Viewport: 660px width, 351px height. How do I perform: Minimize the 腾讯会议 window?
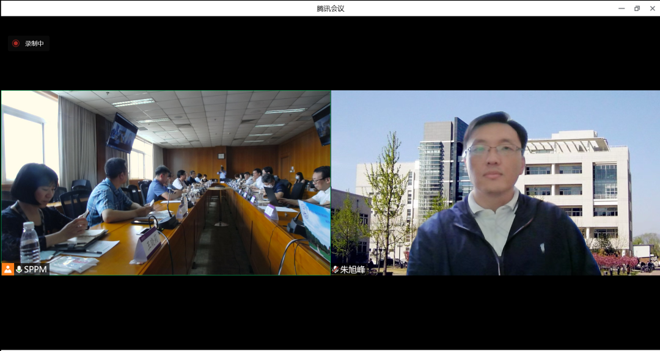[621, 9]
